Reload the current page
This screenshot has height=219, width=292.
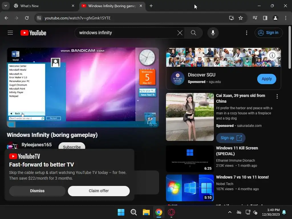(x=27, y=18)
